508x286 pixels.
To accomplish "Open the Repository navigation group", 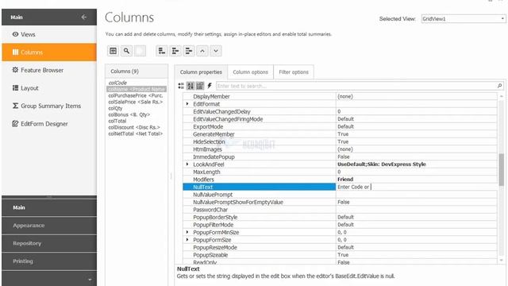I will point(49,243).
